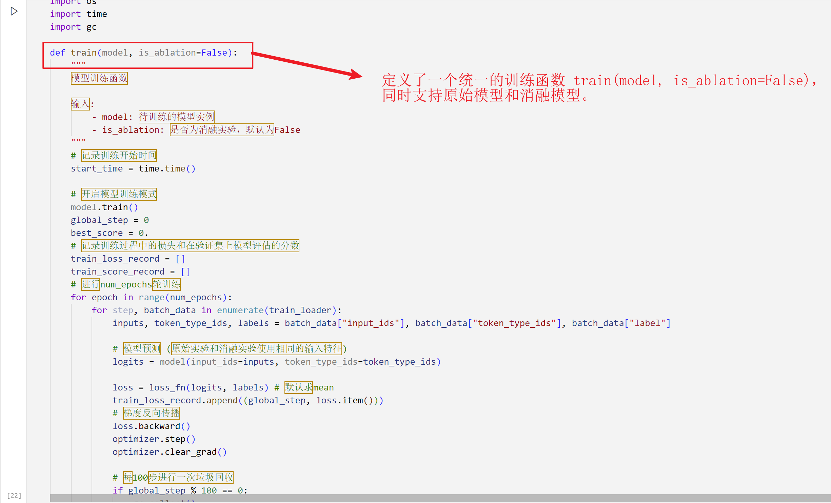Click the '输入:' docstring heading
This screenshot has height=503, width=831.
click(82, 104)
